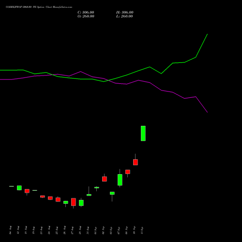Click the 11 Sep date label
The height and width of the screenshot is (242, 242).
click(142, 230)
